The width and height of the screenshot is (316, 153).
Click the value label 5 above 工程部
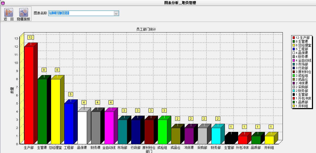point(71,94)
